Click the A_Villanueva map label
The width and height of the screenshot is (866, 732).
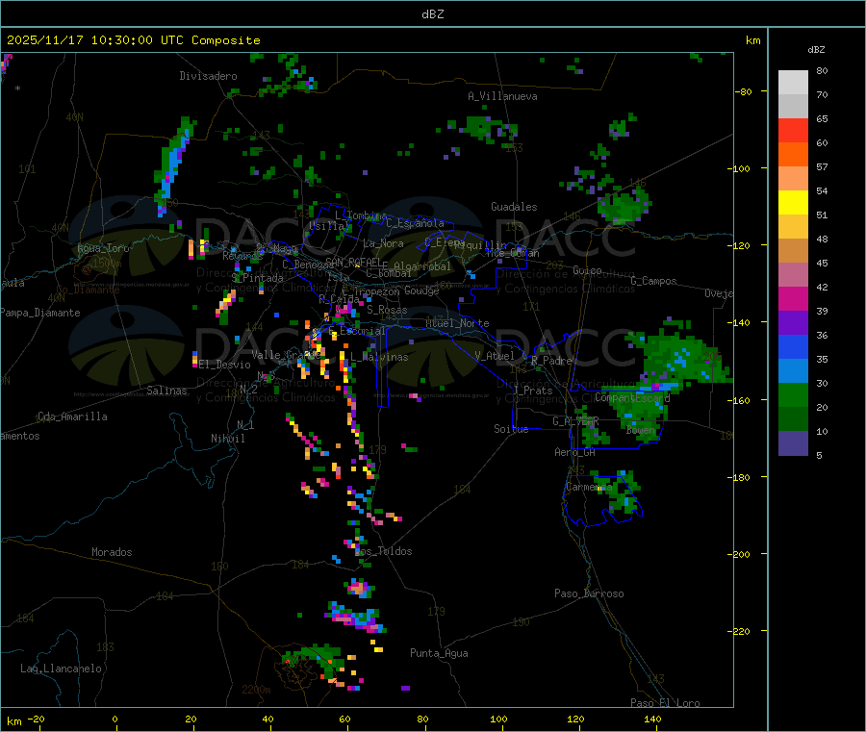click(x=502, y=96)
